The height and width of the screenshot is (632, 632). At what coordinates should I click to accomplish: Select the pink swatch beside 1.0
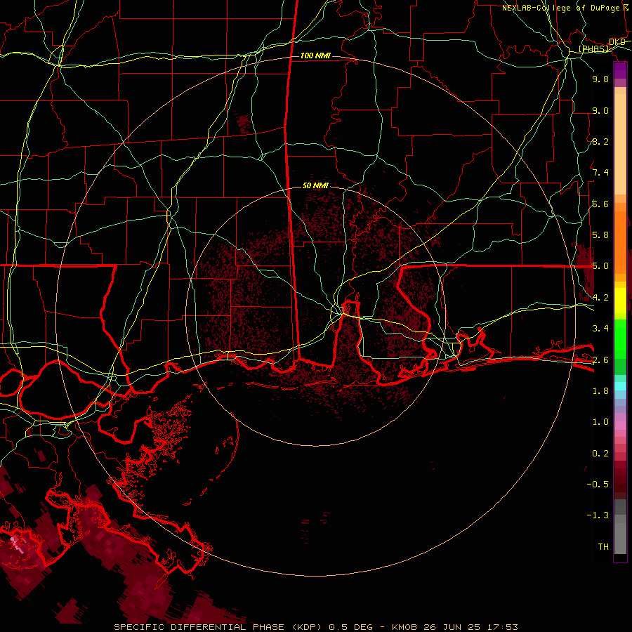point(620,426)
